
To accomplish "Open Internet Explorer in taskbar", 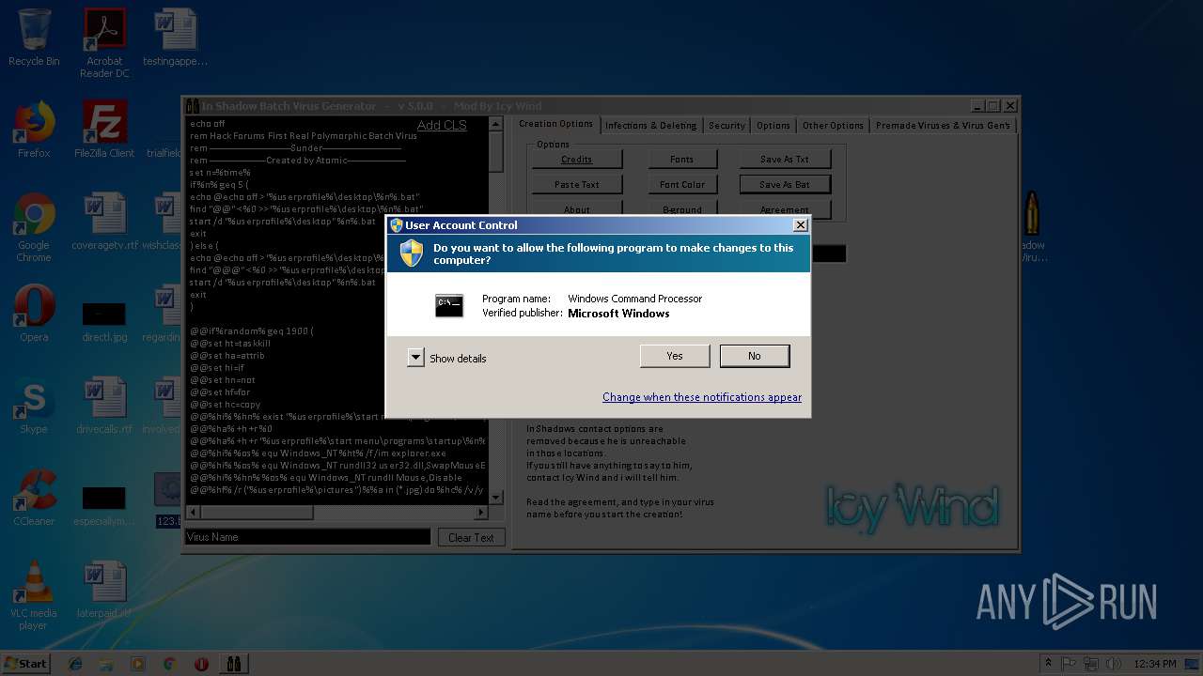I will pyautogui.click(x=75, y=664).
